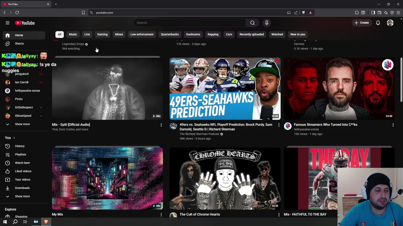Go back using browser back arrow
This screenshot has width=403, height=226.
coord(4,13)
